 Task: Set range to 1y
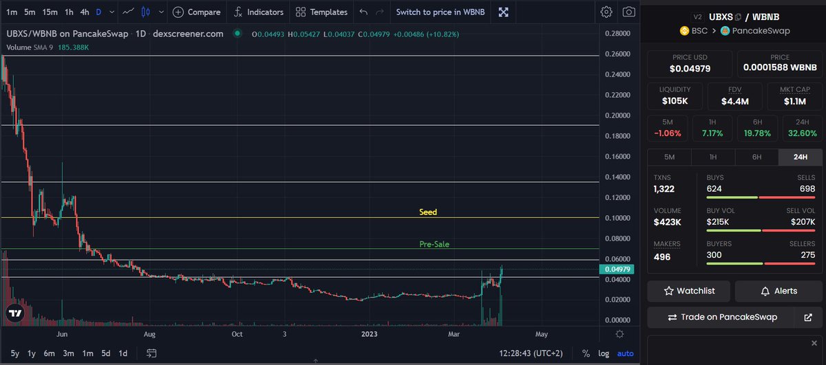(32, 353)
